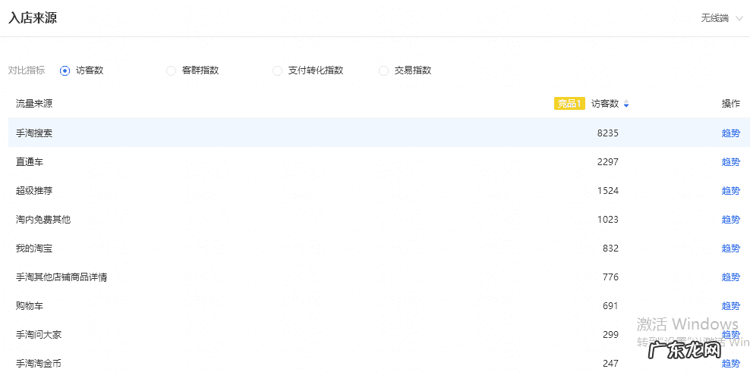Click 手淘其他店铺商品详情 source name

61,277
